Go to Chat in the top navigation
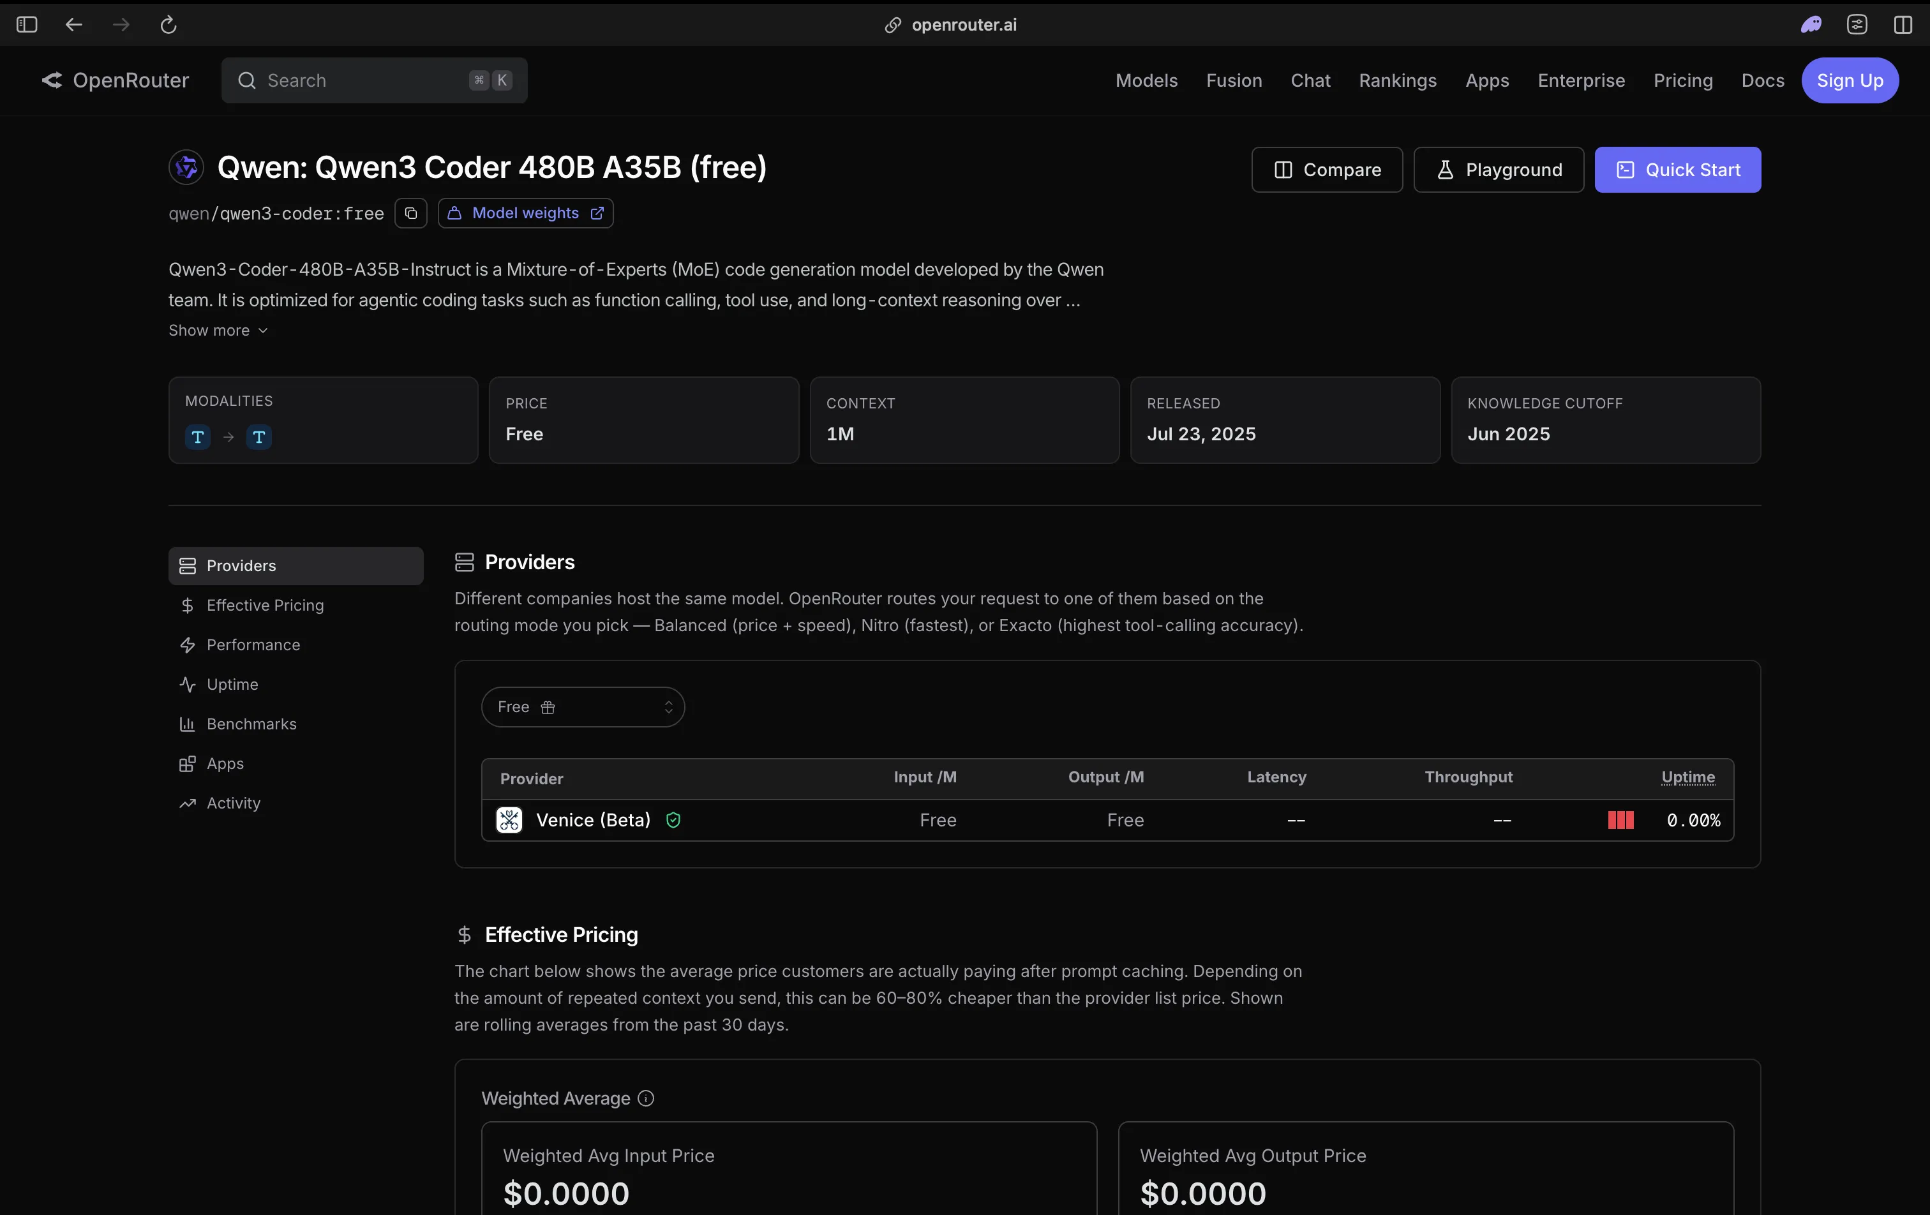This screenshot has height=1215, width=1930. click(1310, 80)
